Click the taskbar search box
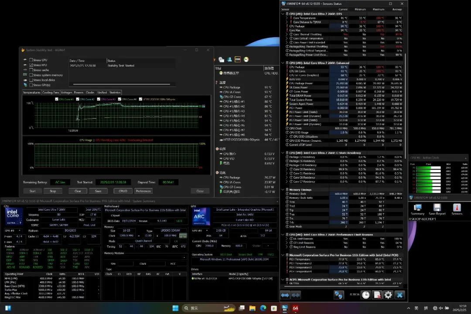 (x=209, y=308)
